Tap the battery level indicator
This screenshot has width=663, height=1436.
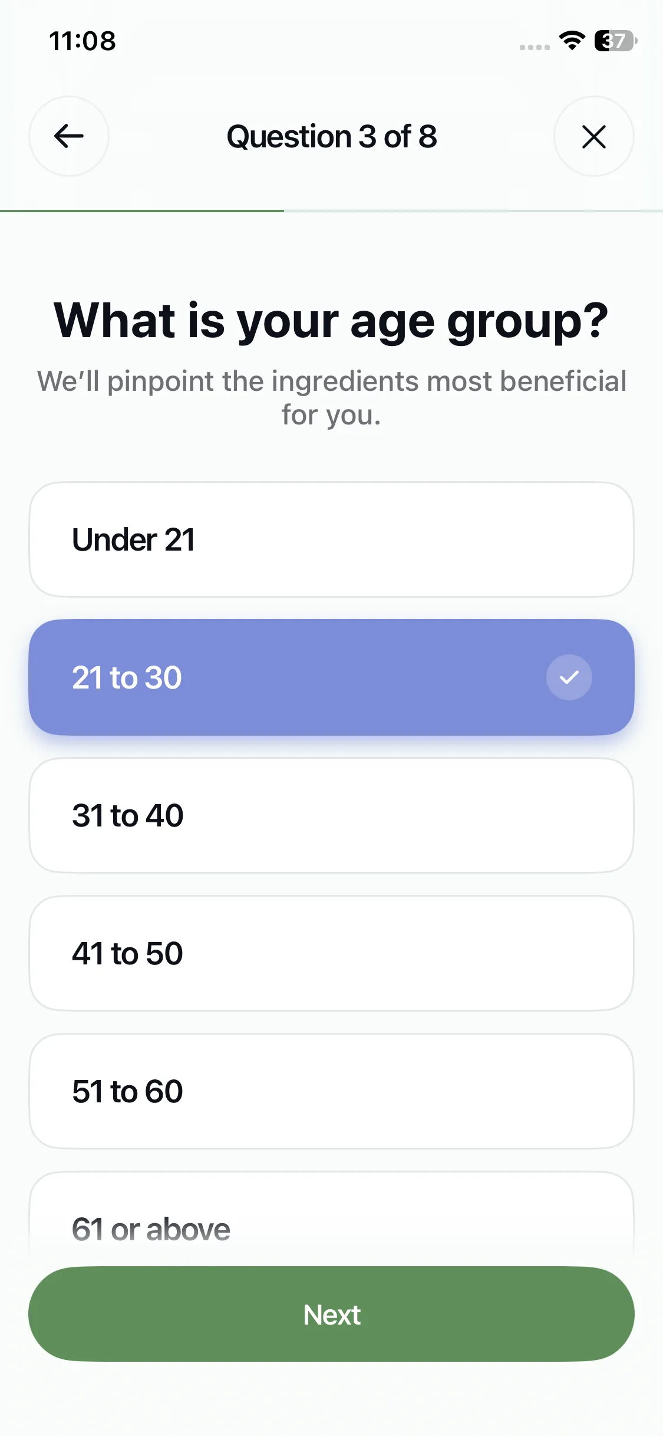coord(615,41)
